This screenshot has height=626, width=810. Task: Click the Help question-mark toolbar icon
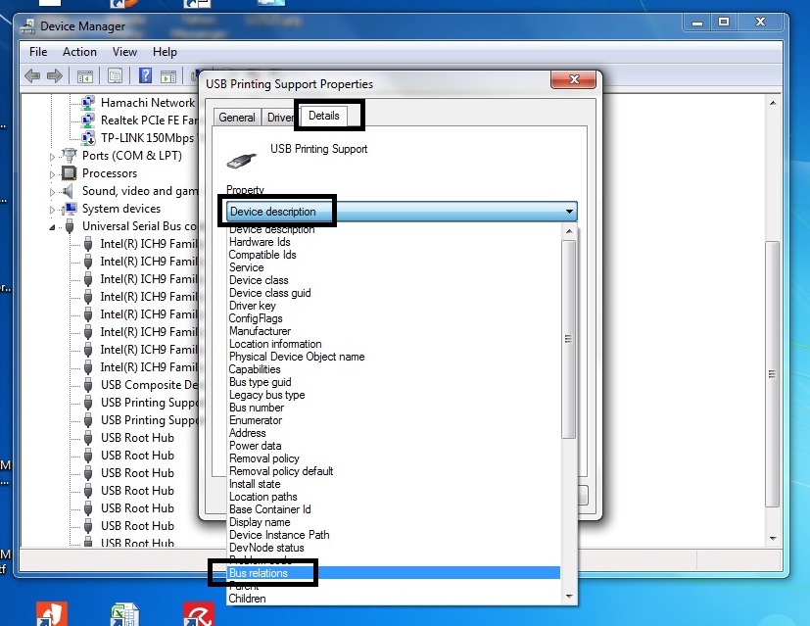coord(145,76)
